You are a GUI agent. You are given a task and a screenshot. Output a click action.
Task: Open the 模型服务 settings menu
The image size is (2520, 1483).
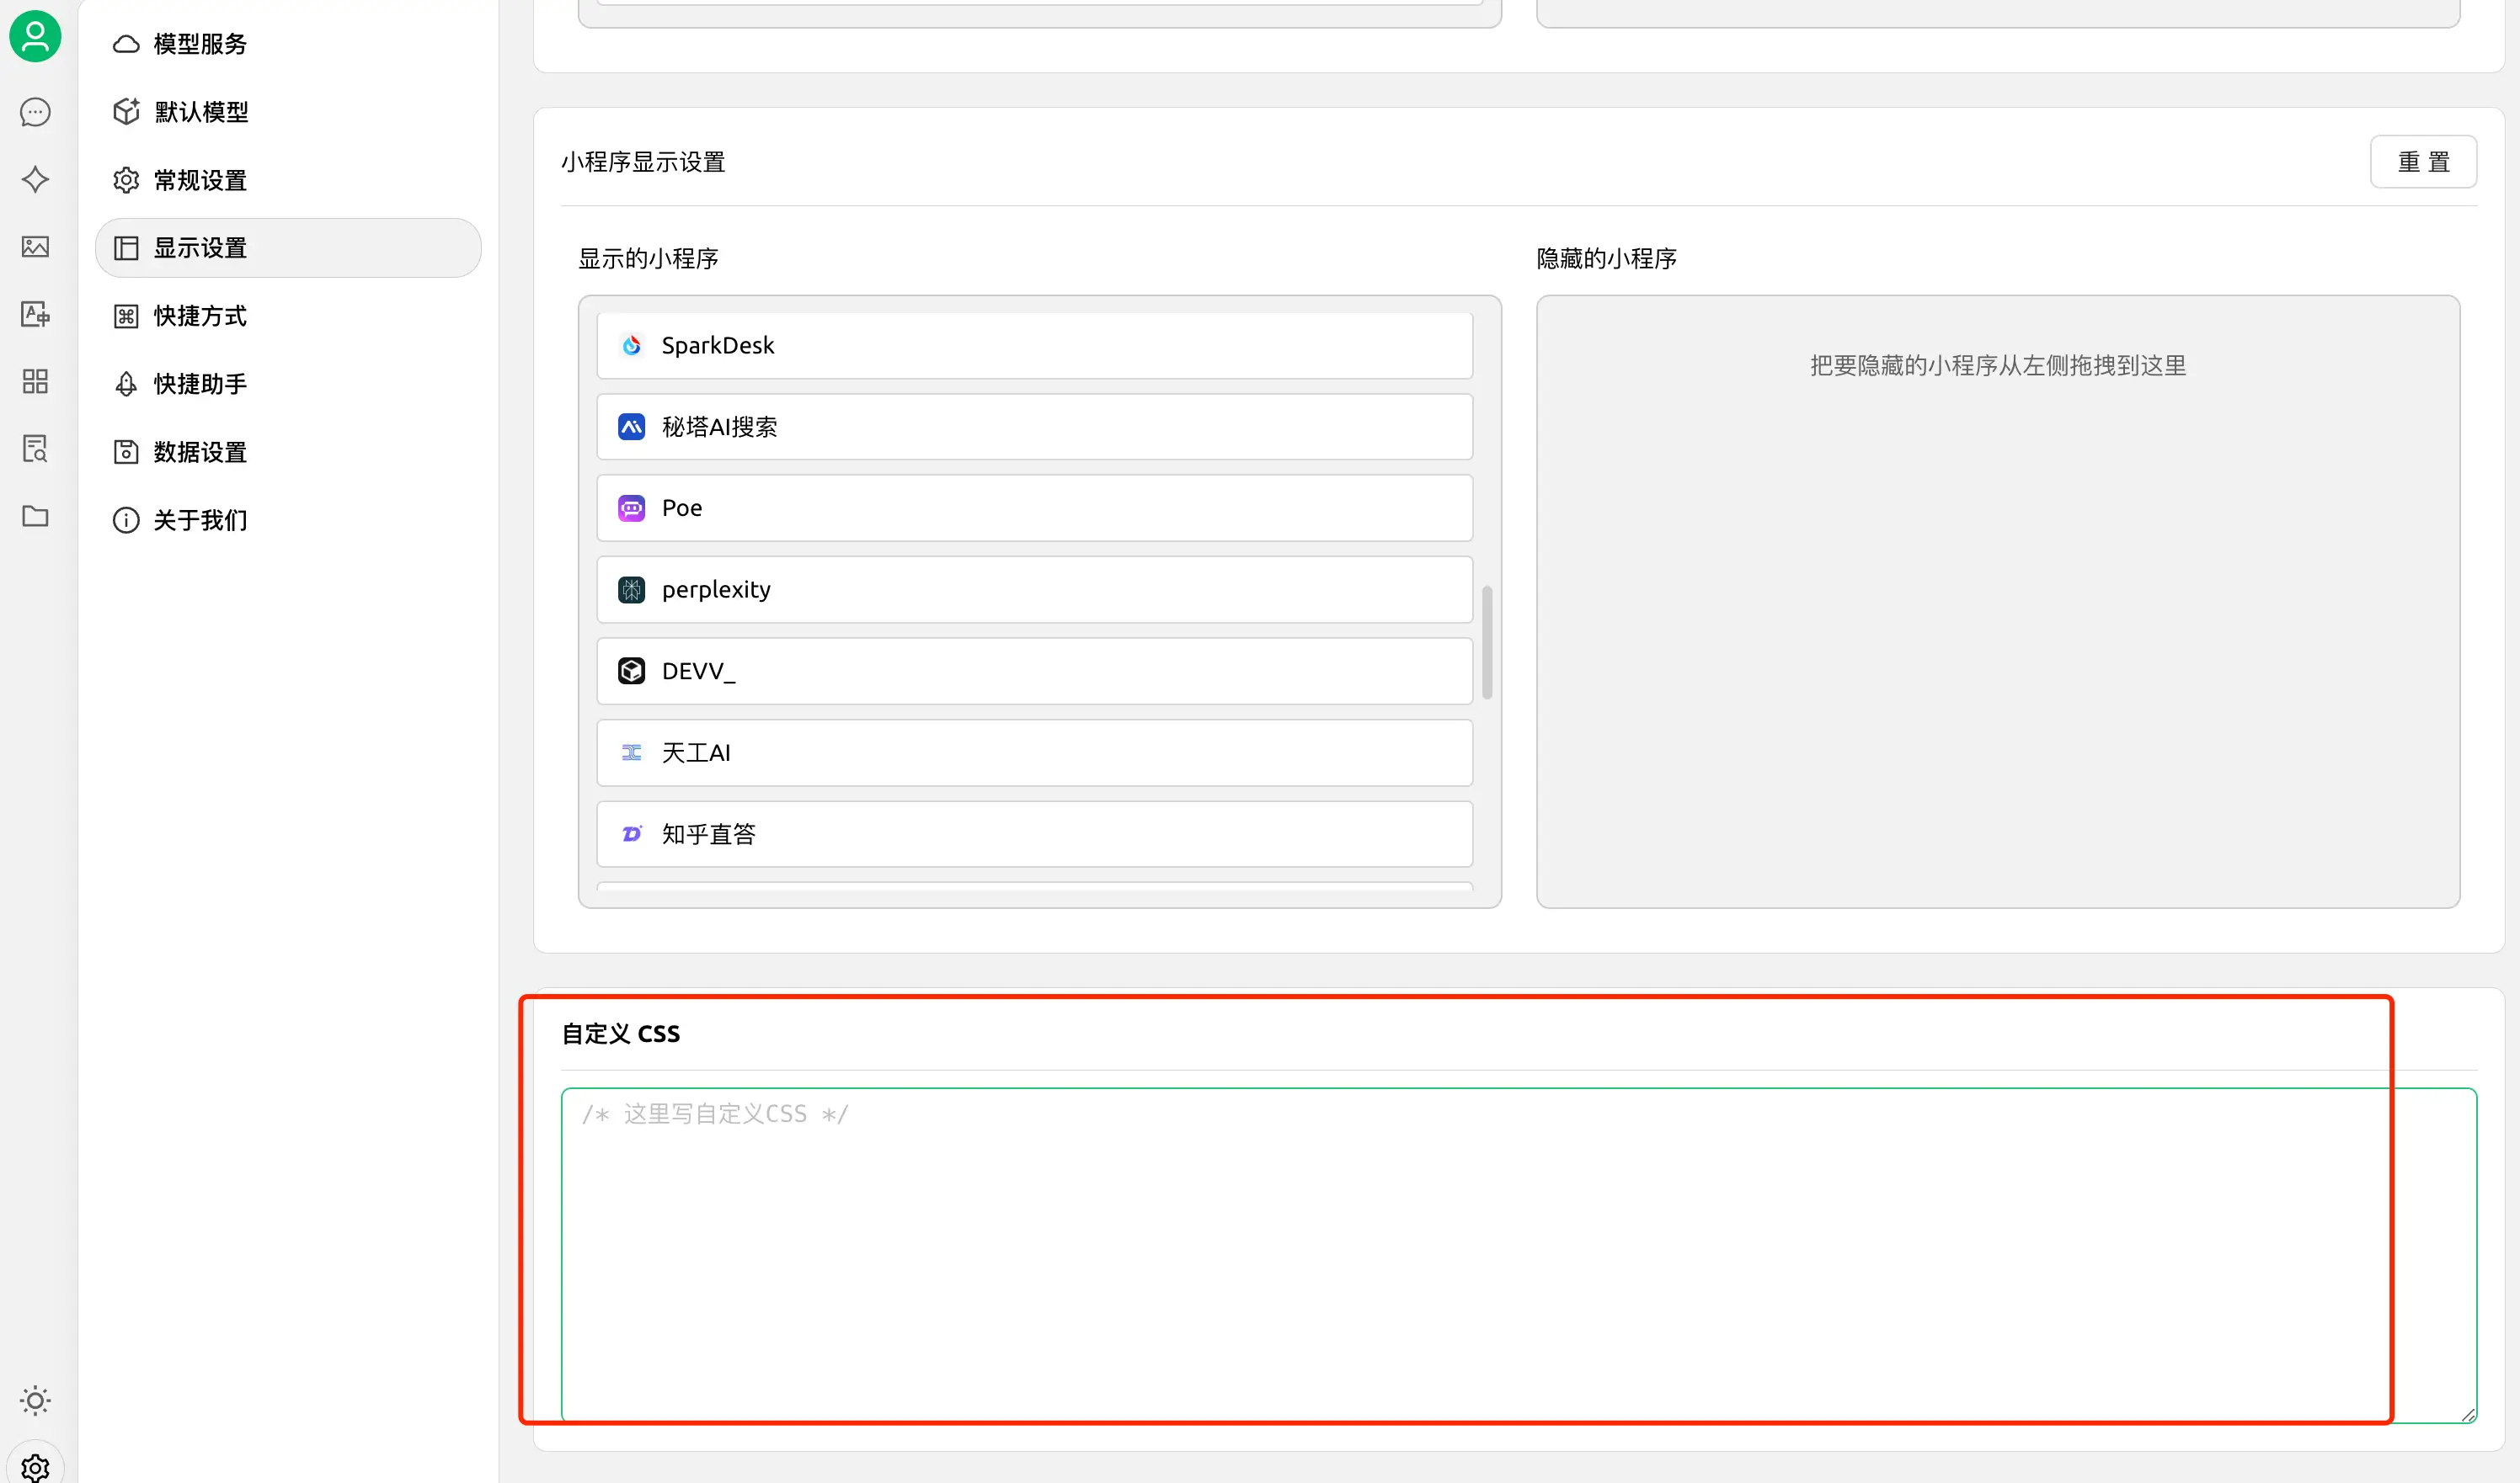pyautogui.click(x=288, y=44)
